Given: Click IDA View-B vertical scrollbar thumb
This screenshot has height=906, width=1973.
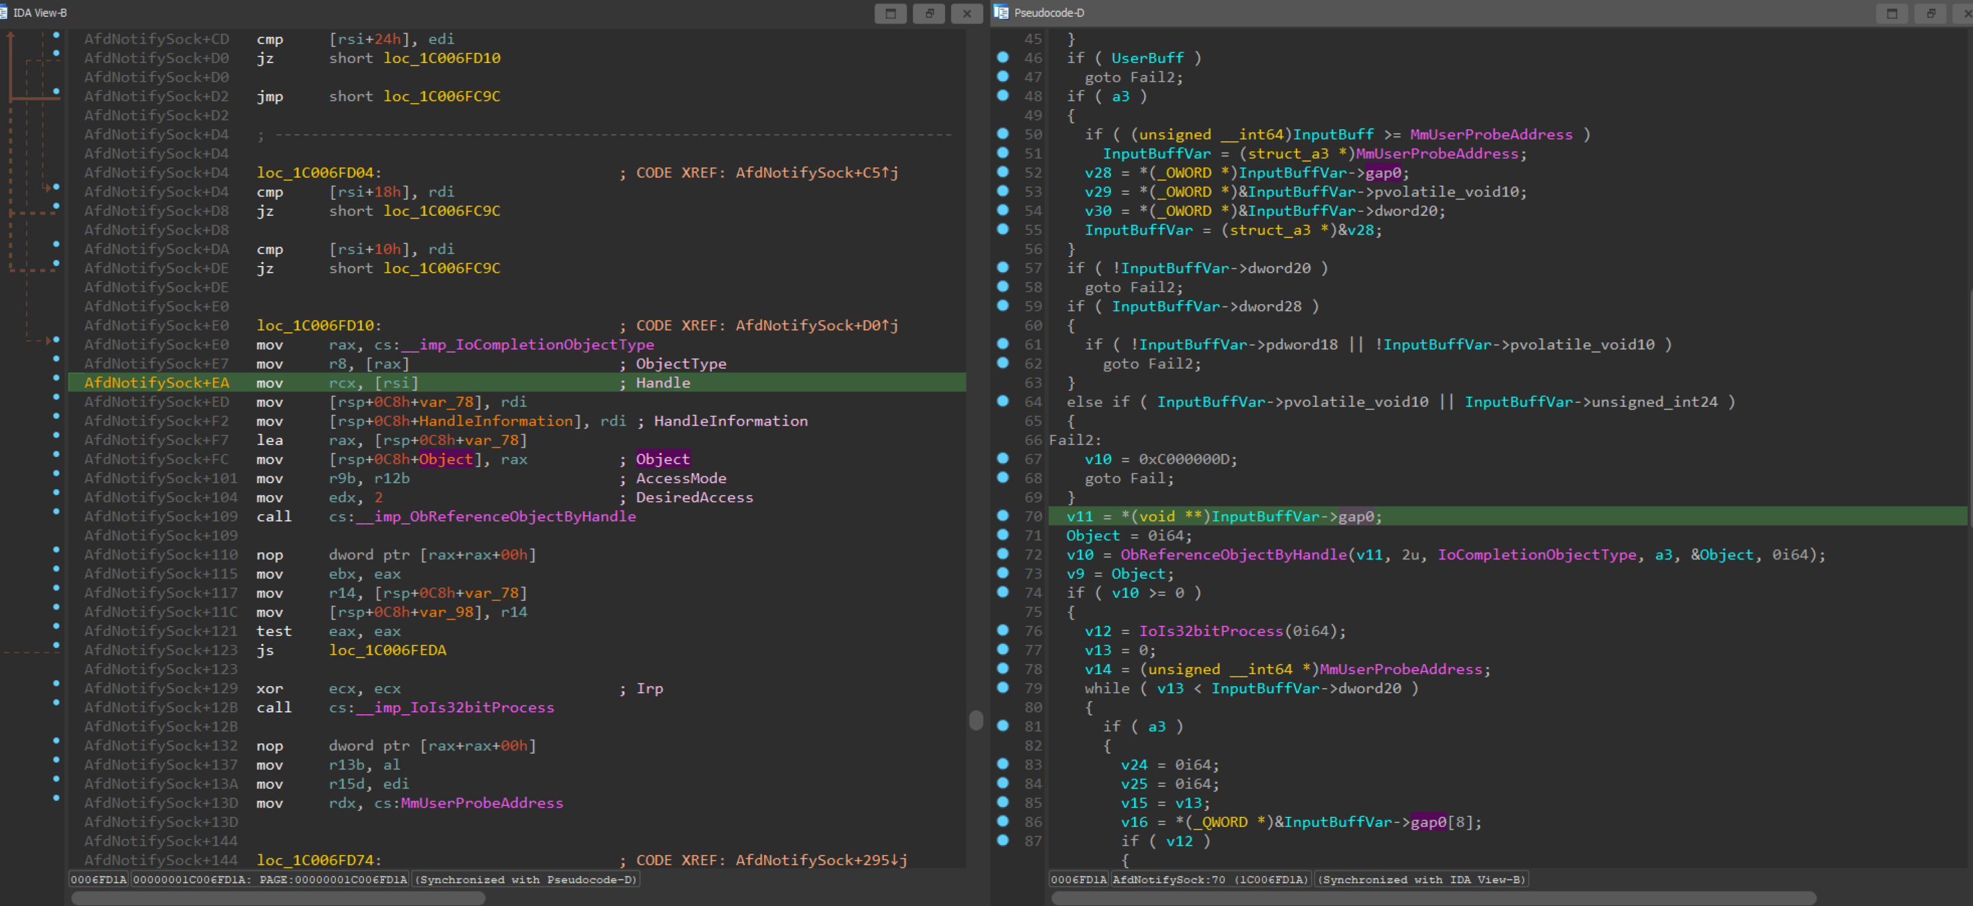Looking at the screenshot, I should pyautogui.click(x=975, y=720).
